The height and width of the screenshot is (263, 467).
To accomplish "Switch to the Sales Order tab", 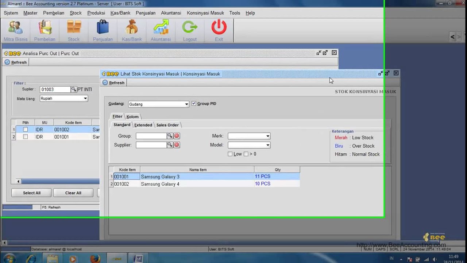I will coord(167,125).
